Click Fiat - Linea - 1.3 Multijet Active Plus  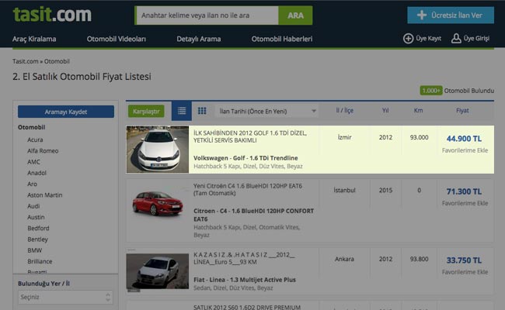245,280
